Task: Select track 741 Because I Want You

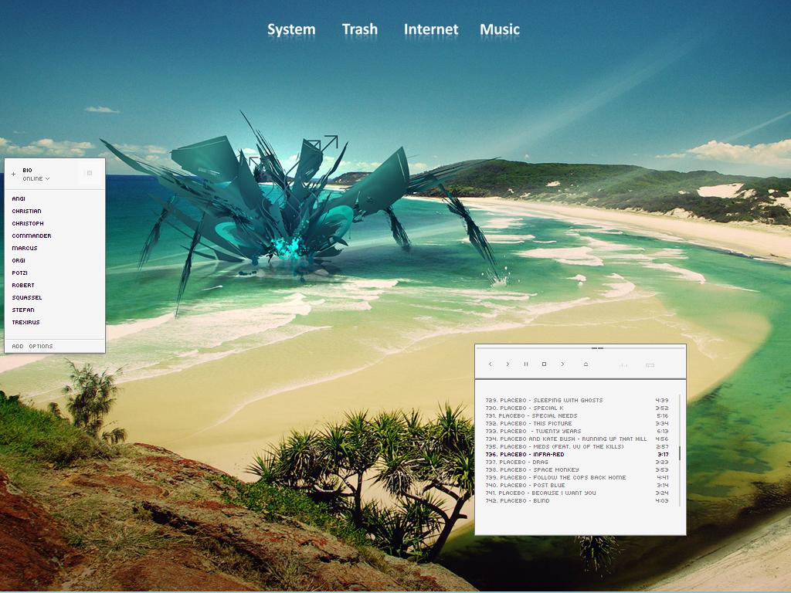Action: coord(577,493)
